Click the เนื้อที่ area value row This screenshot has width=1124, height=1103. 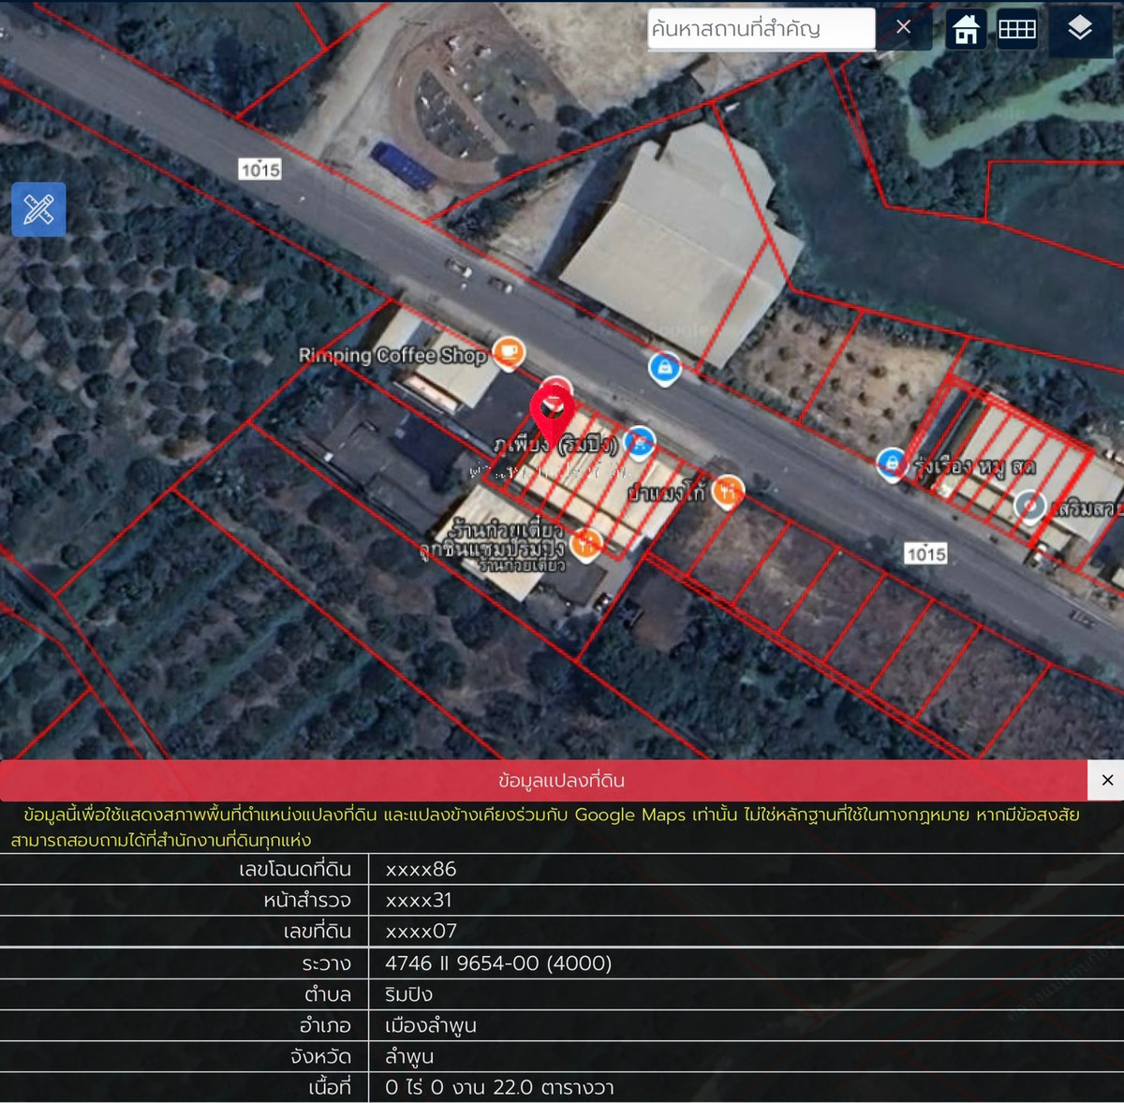(499, 1087)
